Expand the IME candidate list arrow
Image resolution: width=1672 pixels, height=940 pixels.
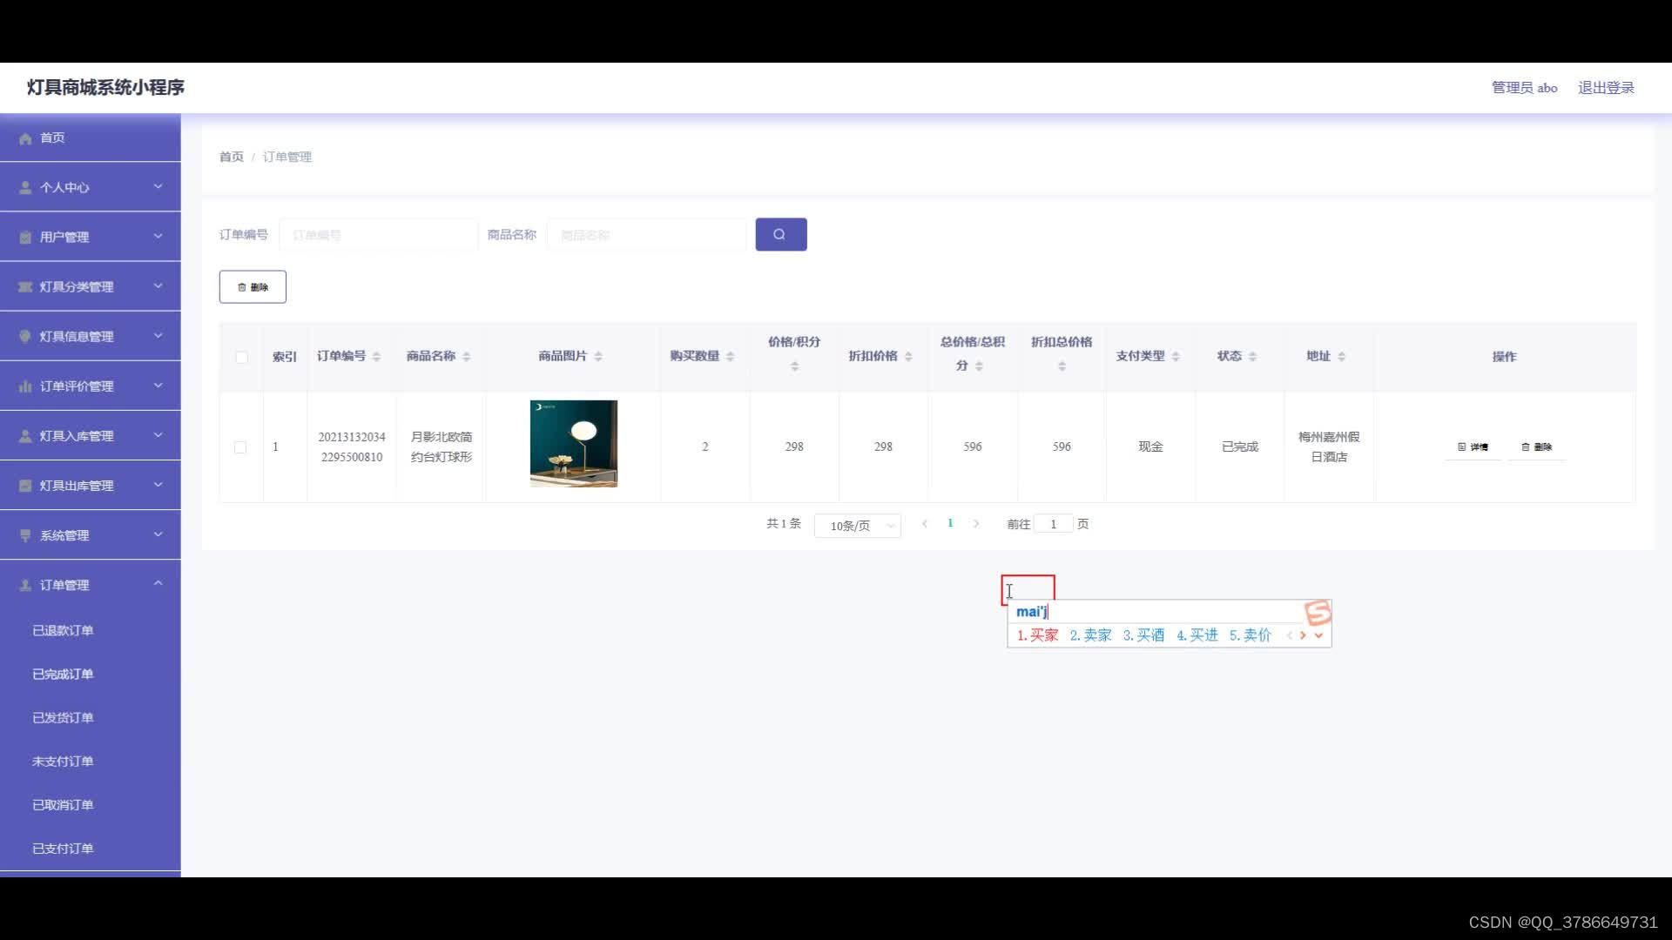click(1318, 635)
